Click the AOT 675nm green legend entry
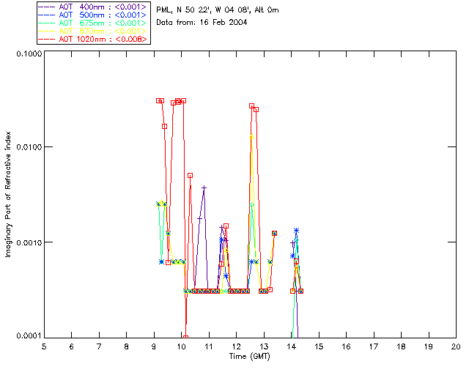The image size is (469, 375). point(93,23)
